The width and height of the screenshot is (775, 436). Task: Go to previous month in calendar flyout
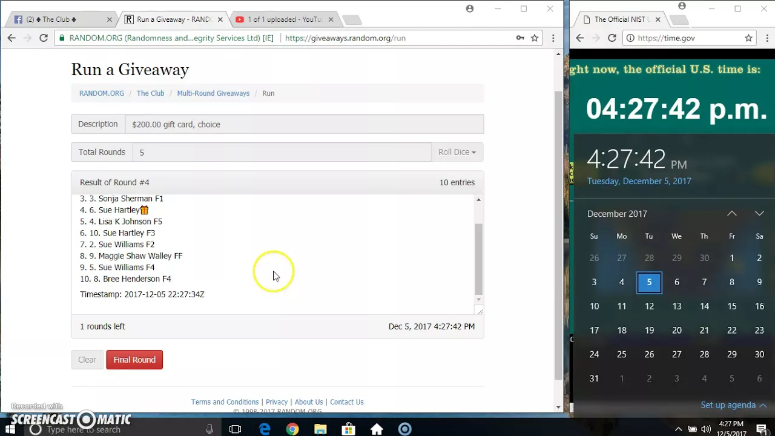tap(732, 213)
